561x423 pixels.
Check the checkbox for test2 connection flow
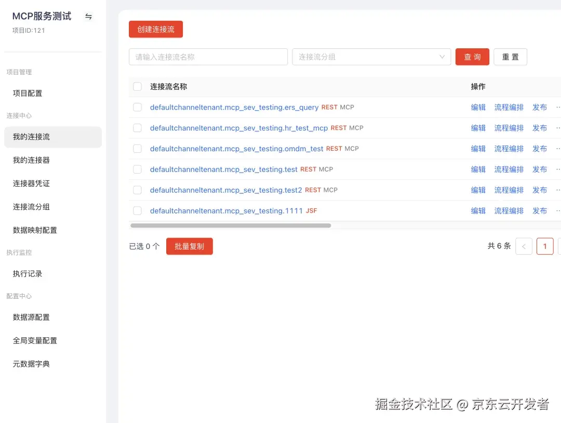[137, 190]
